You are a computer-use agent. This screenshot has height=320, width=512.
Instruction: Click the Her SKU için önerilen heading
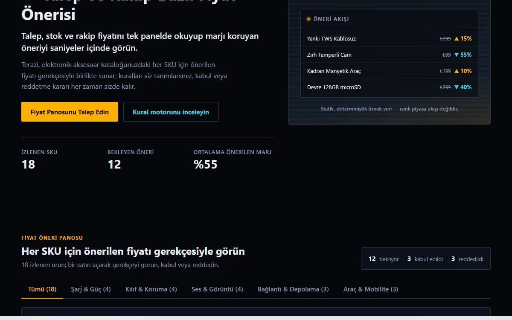(x=133, y=251)
